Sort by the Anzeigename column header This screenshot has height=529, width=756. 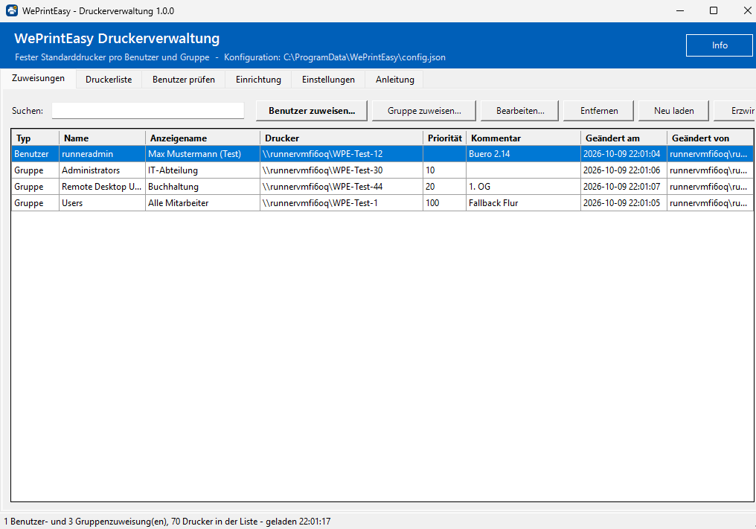click(x=202, y=138)
